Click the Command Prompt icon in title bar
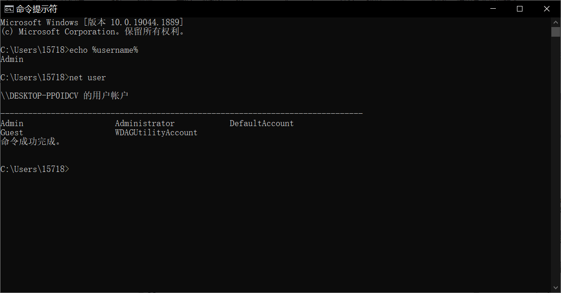The image size is (561, 293). pyautogui.click(x=8, y=9)
